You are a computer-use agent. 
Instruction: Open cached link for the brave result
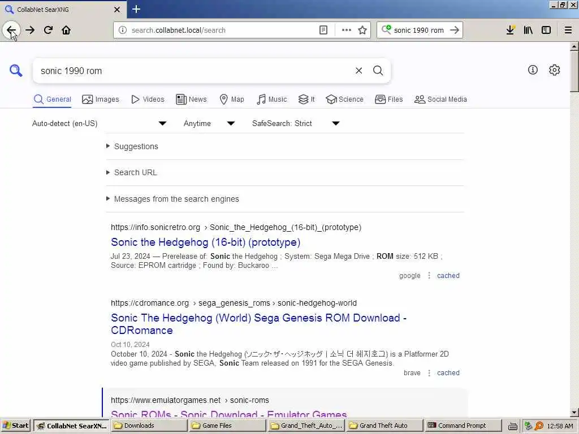[448, 373]
